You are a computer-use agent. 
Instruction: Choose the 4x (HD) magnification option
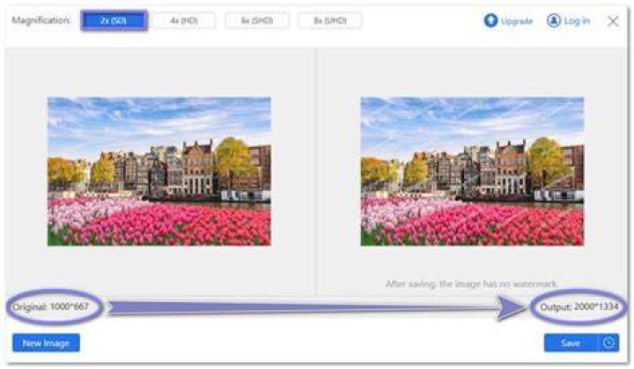184,20
